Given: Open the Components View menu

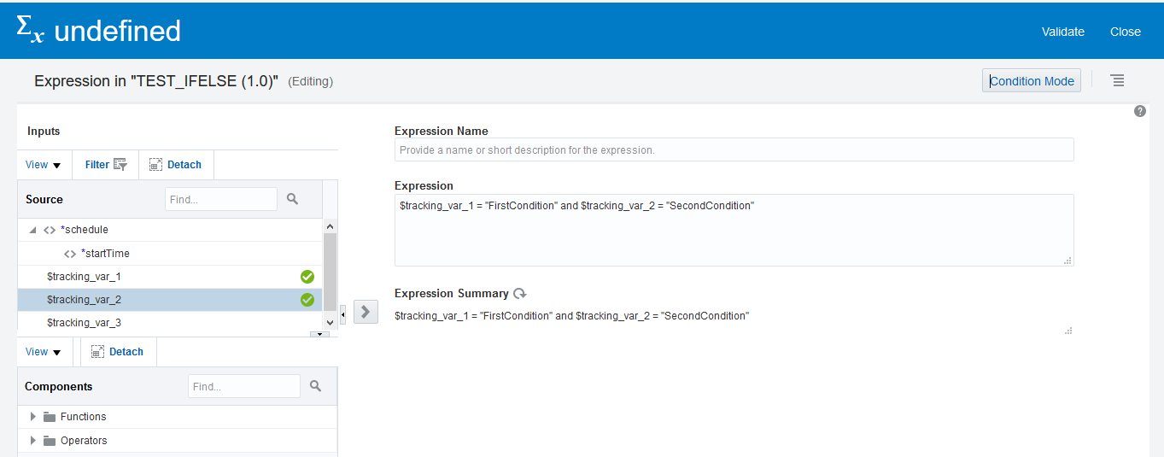Looking at the screenshot, I should coord(44,352).
